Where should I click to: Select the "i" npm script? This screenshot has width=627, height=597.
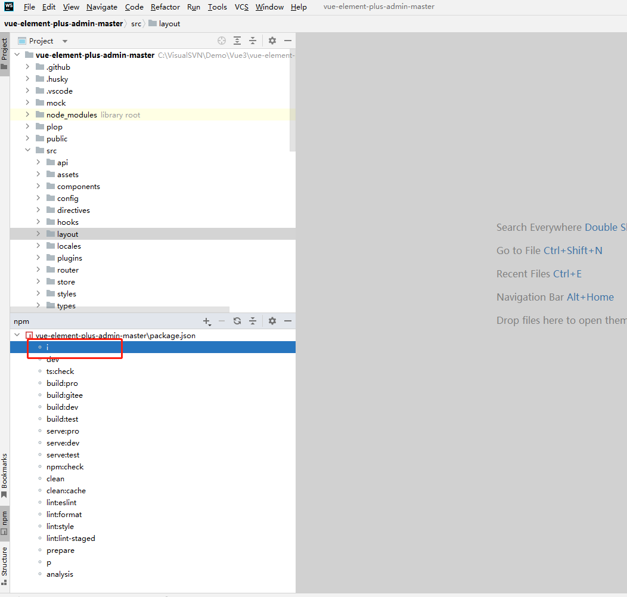click(153, 347)
